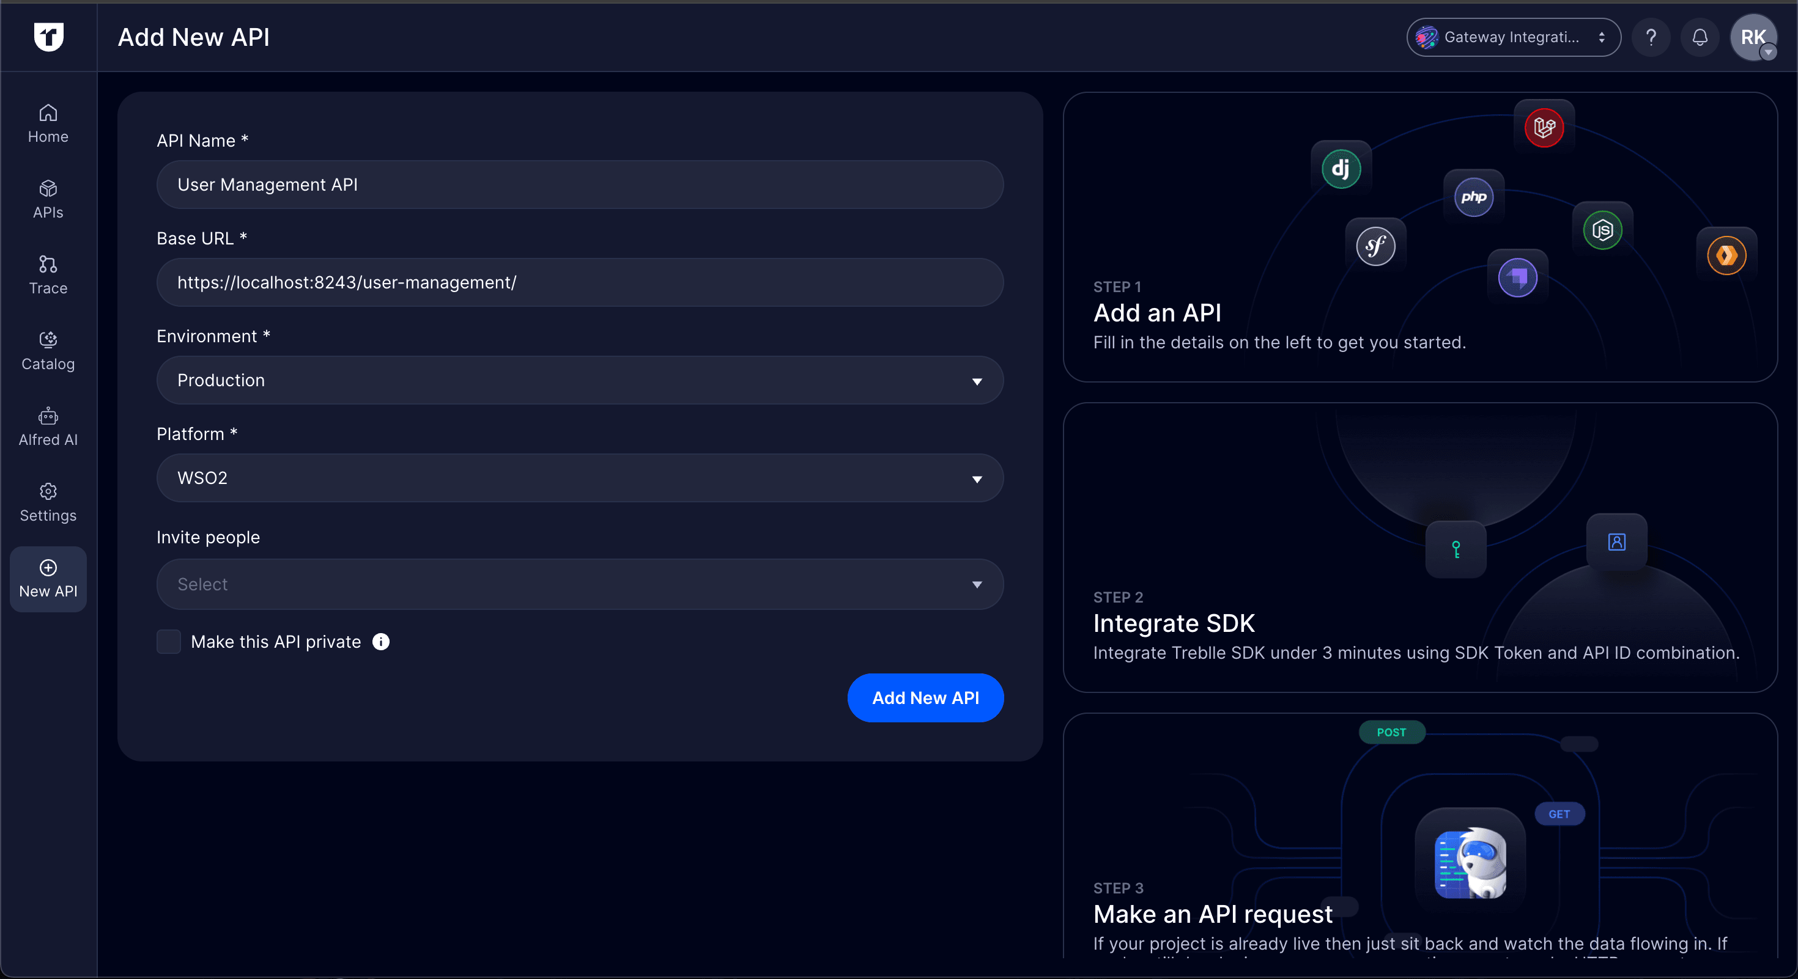Open the Environment dropdown showing Production
Image resolution: width=1798 pixels, height=979 pixels.
coord(579,380)
